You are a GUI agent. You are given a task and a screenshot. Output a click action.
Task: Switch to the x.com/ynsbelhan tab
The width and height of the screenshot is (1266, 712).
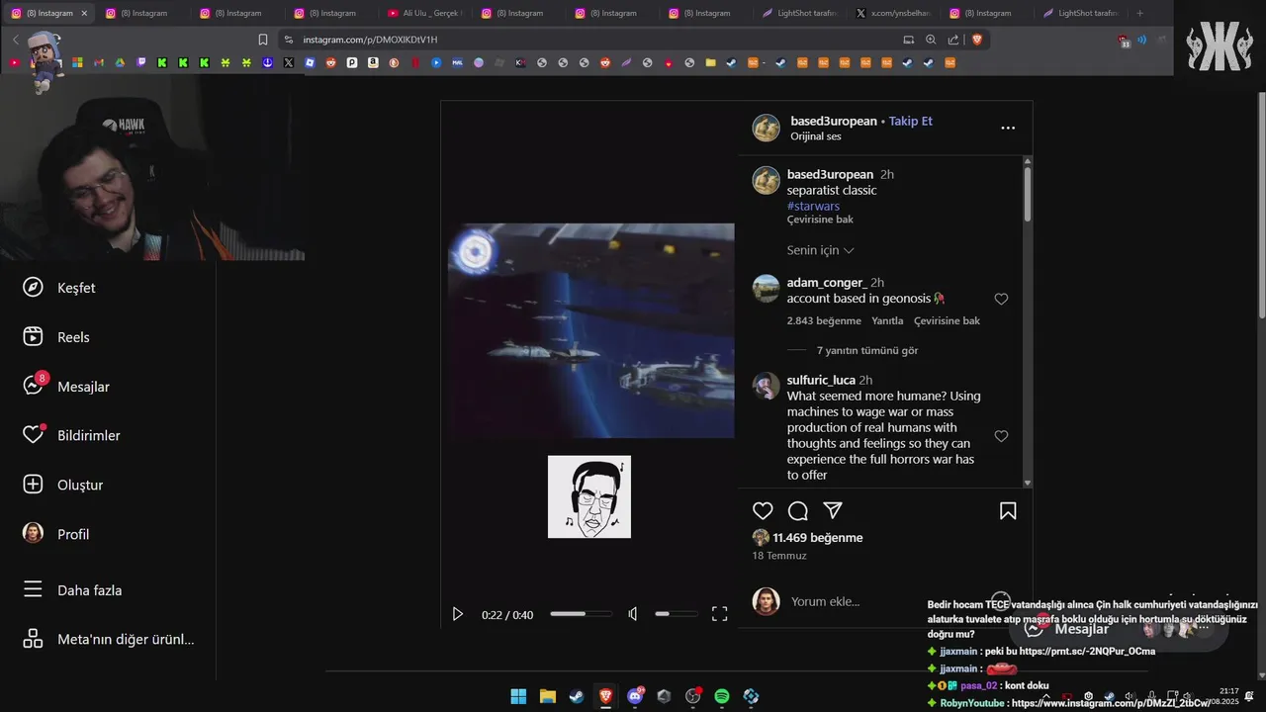pos(892,13)
